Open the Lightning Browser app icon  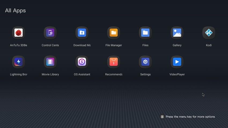(x=19, y=62)
